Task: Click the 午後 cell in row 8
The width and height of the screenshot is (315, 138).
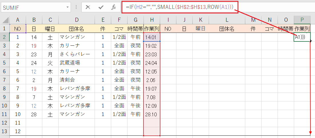Action: (135, 89)
